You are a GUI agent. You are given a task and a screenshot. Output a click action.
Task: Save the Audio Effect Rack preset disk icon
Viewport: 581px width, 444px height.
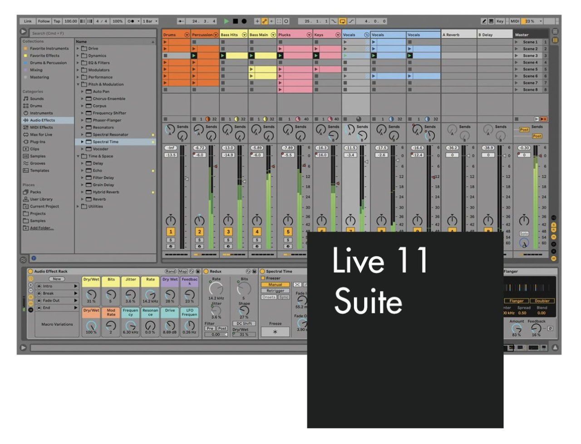[198, 271]
